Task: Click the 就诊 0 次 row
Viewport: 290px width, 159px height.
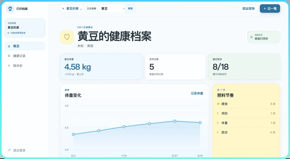Action: (x=246, y=132)
